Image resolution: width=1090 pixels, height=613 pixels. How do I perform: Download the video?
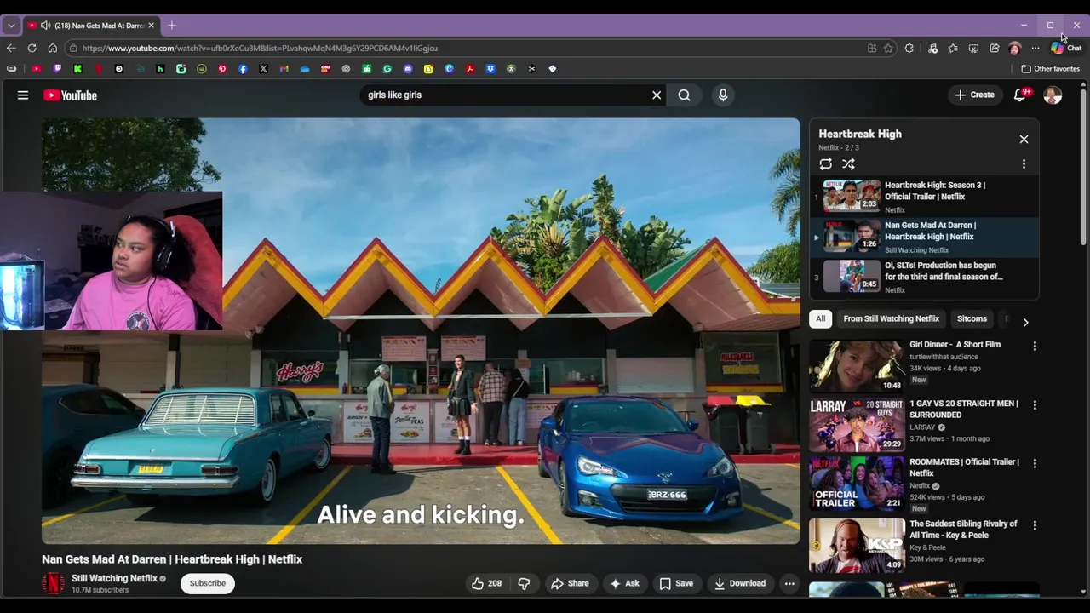click(x=739, y=583)
